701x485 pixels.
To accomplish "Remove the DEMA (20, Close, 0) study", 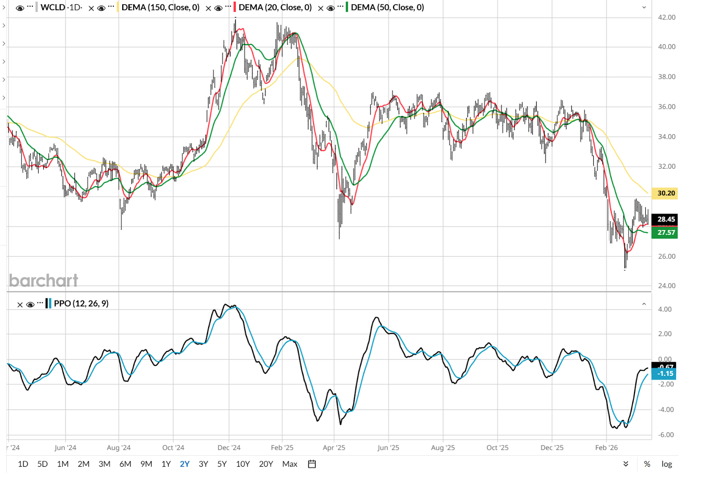I will 208,8.
